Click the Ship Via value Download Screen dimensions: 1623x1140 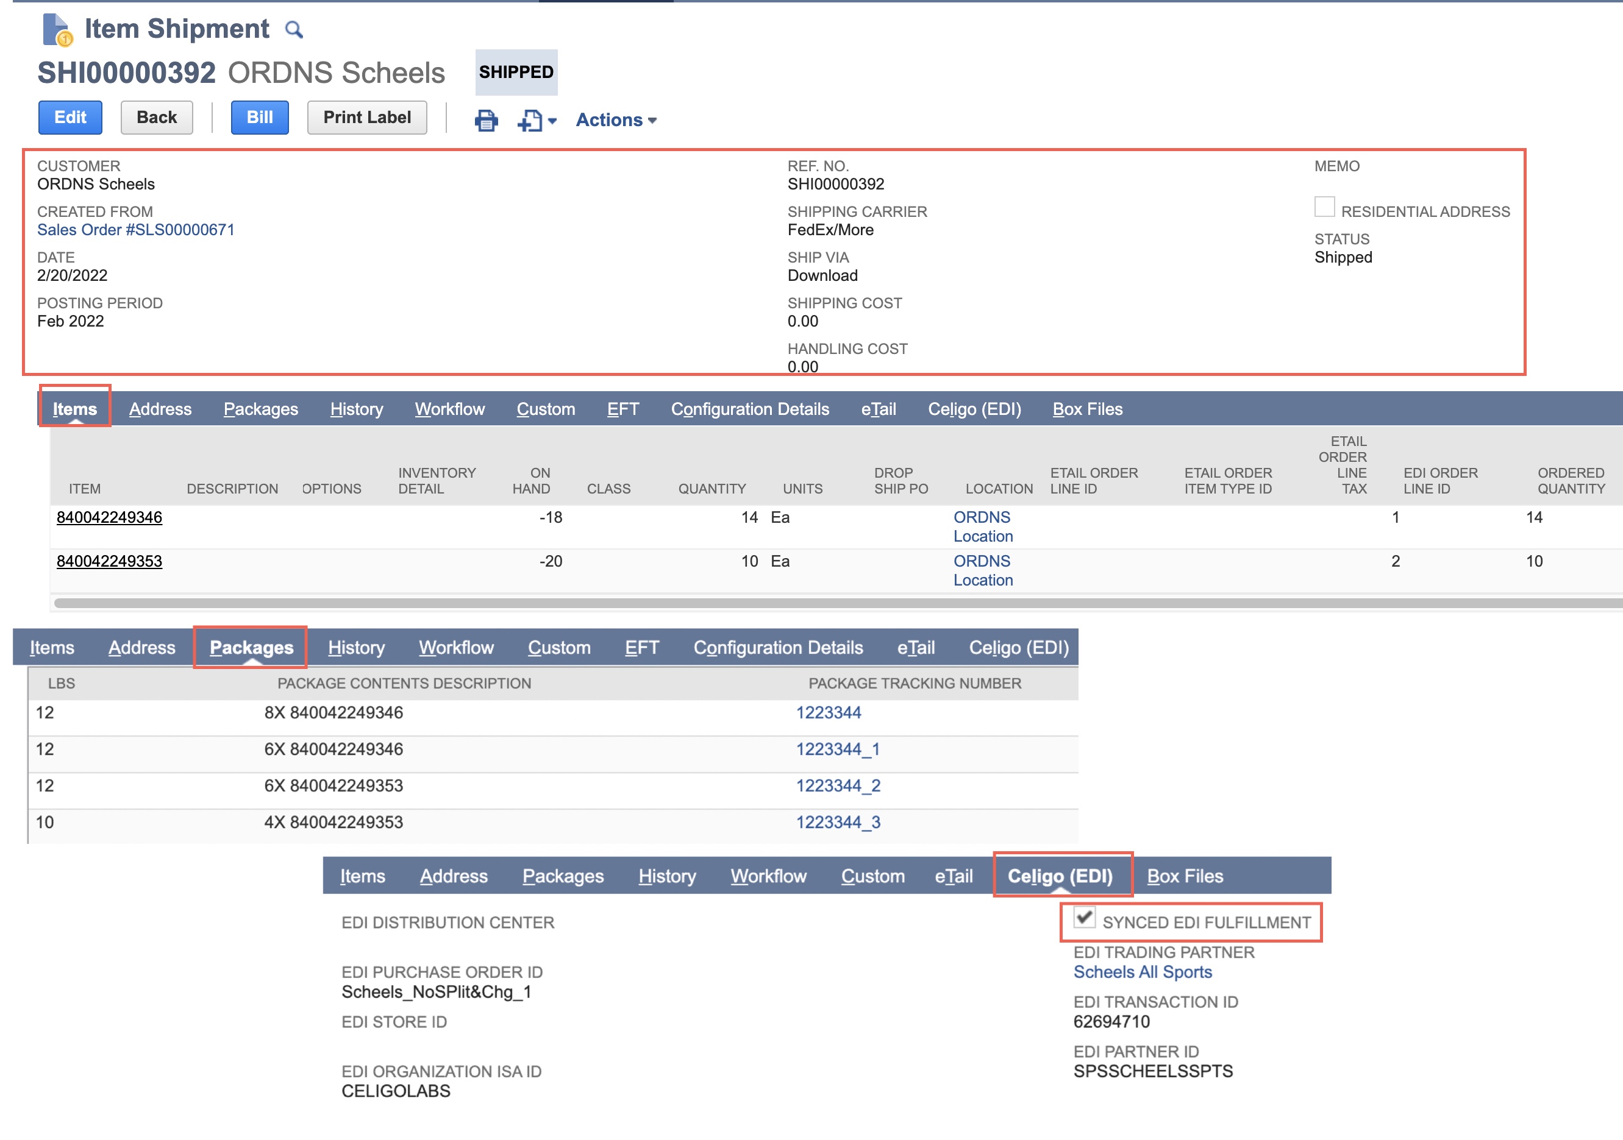tap(823, 275)
